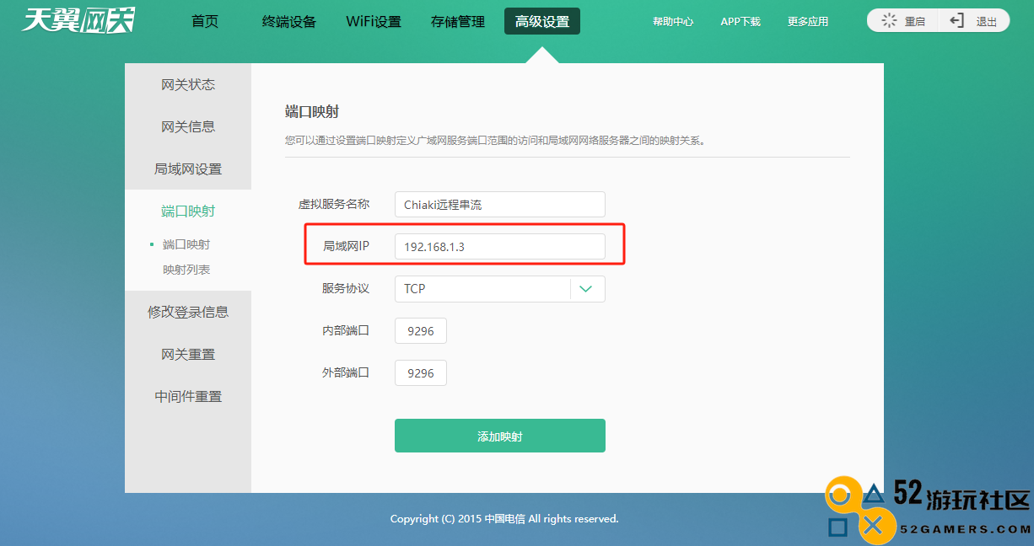
Task: Switch to WiFi设置 tab
Action: [374, 22]
